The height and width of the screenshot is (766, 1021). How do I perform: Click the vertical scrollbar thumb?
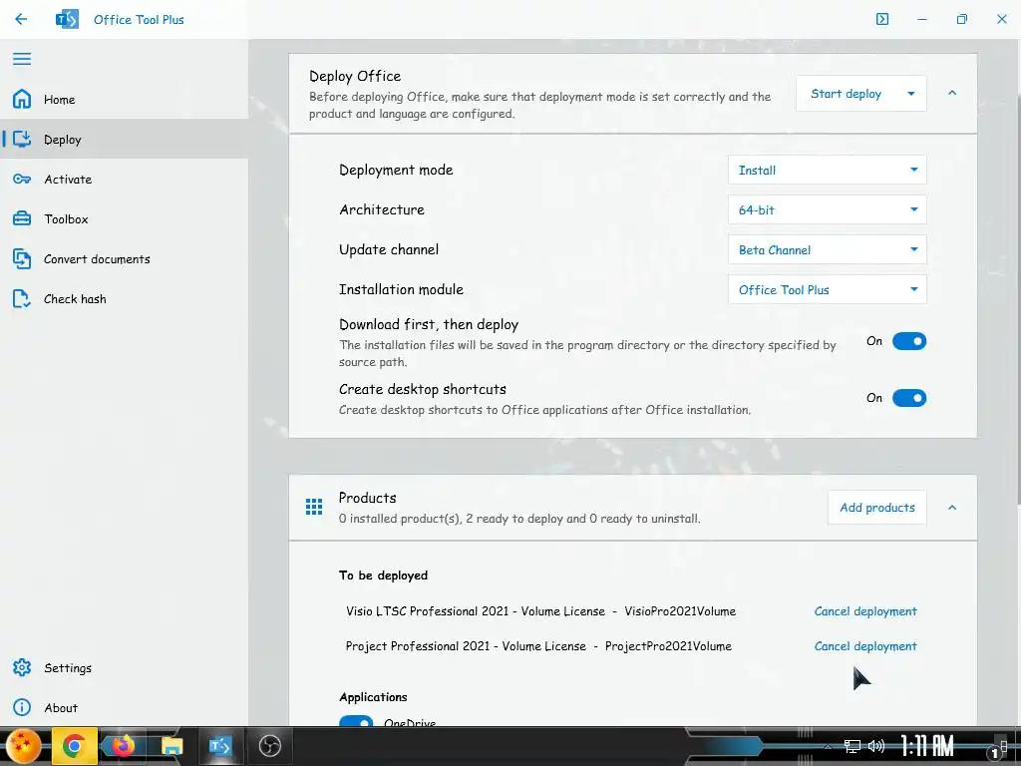point(1018,299)
